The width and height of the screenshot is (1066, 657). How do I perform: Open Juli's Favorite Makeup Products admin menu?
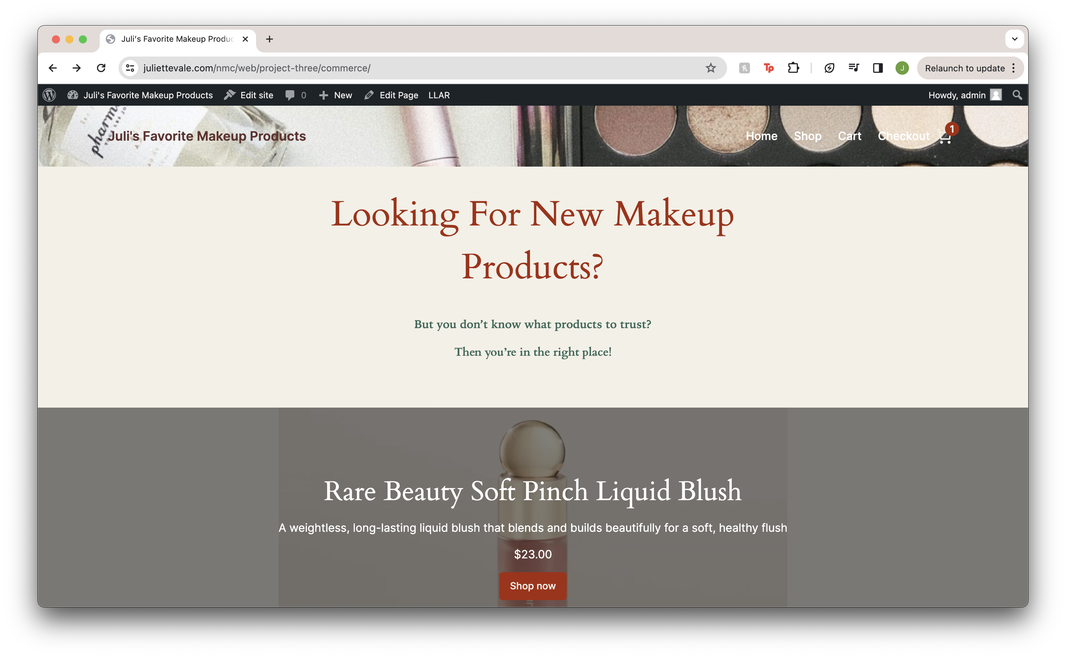pyautogui.click(x=139, y=95)
